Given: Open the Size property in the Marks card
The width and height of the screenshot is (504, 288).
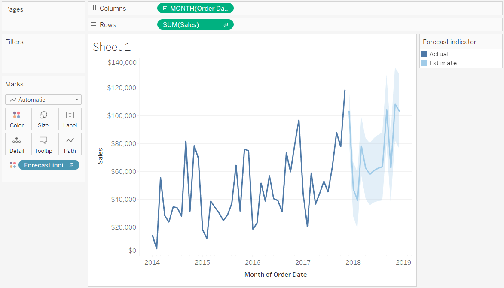Looking at the screenshot, I should [43, 119].
